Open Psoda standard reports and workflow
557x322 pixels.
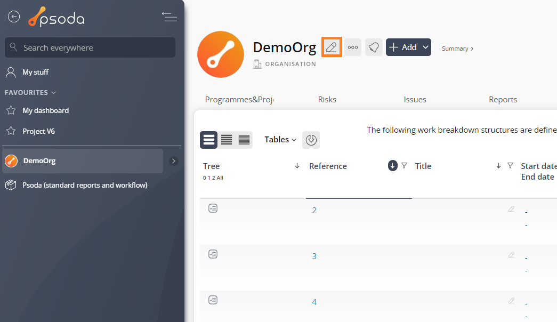85,185
